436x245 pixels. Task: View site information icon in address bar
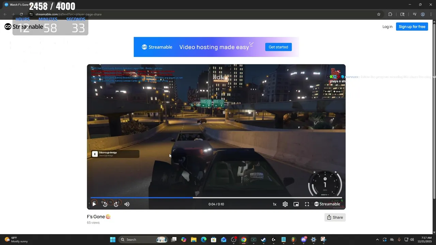(x=31, y=14)
